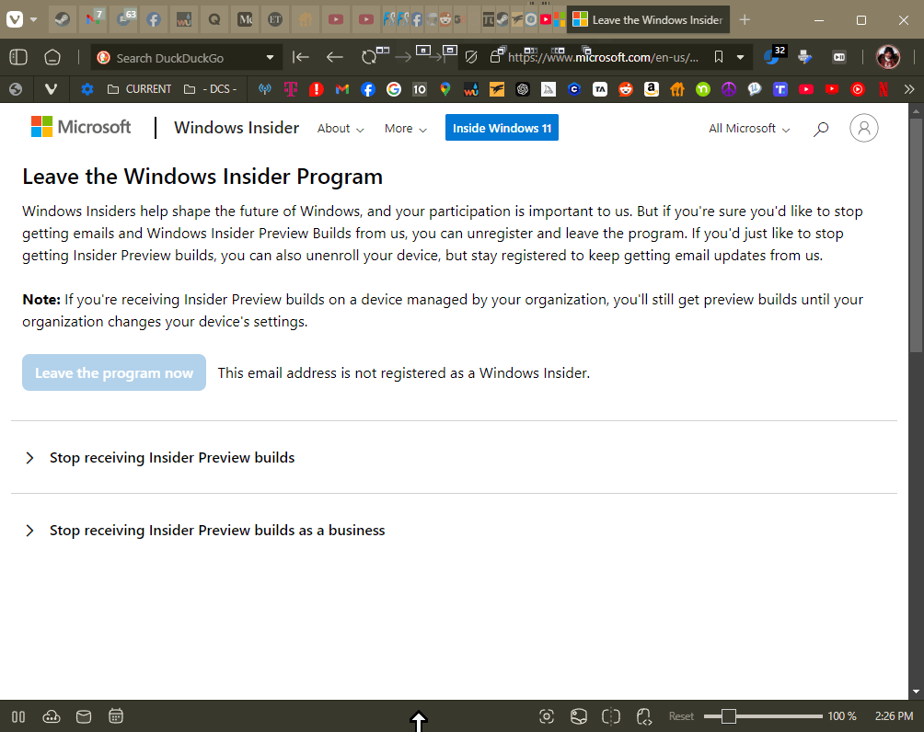Screen dimensions: 924x732
Task: Open the mail panel icon in status bar
Action: tap(84, 716)
